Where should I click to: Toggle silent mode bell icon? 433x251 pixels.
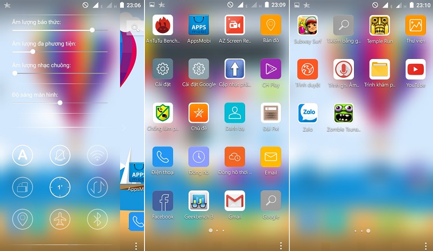click(x=60, y=155)
